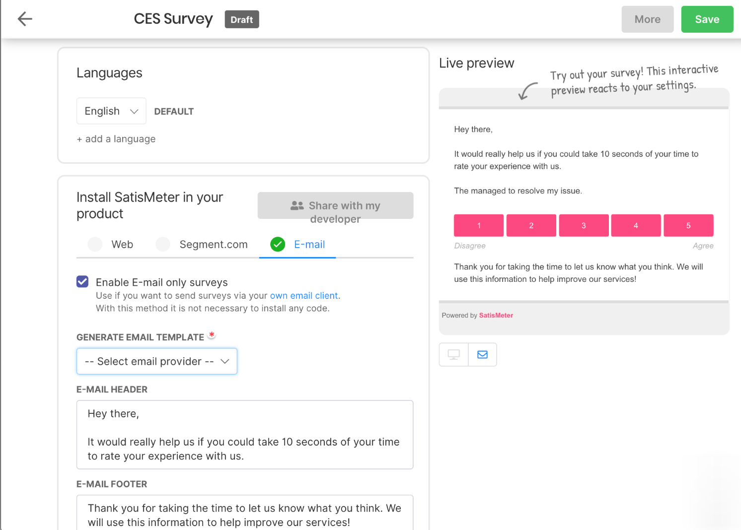
Task: Open the SatisMeter powered-by link
Action: point(496,316)
